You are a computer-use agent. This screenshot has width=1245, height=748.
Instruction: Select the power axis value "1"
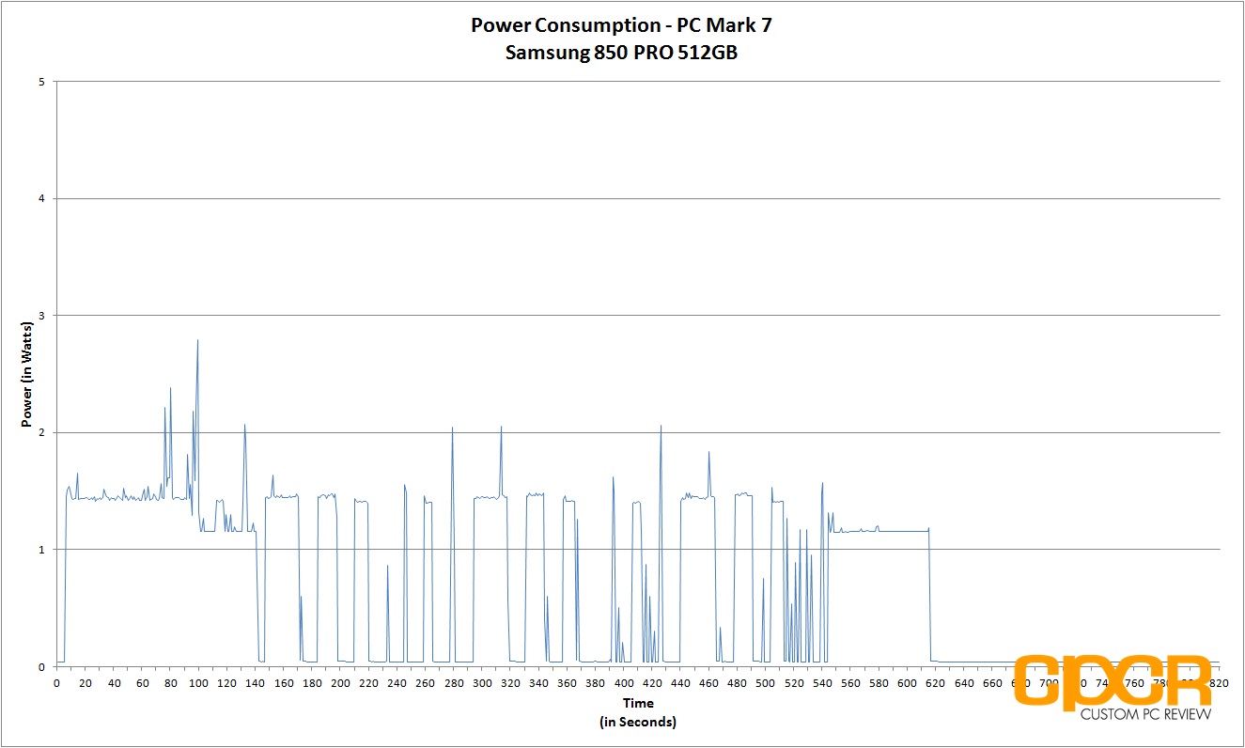(43, 550)
